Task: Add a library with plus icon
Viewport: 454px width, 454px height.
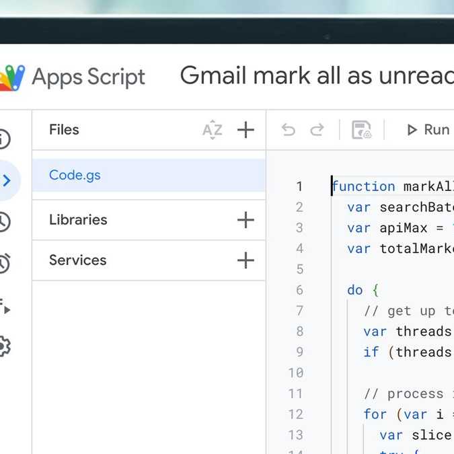Action: [x=246, y=220]
